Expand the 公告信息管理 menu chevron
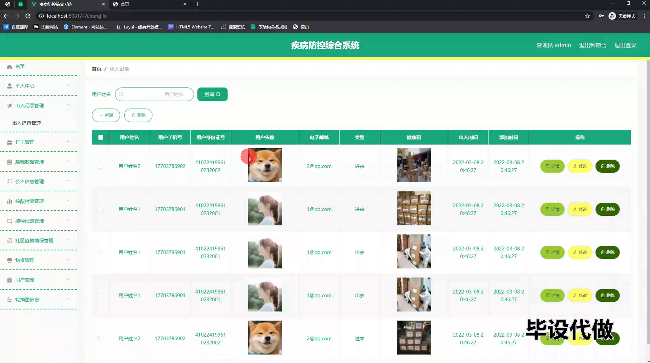 (x=68, y=181)
